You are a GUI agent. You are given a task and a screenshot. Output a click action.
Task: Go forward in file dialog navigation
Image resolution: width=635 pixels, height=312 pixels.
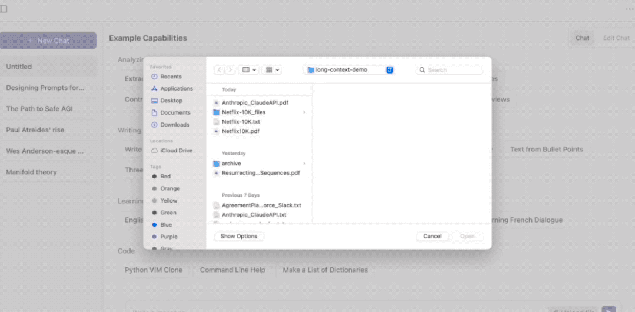click(231, 69)
